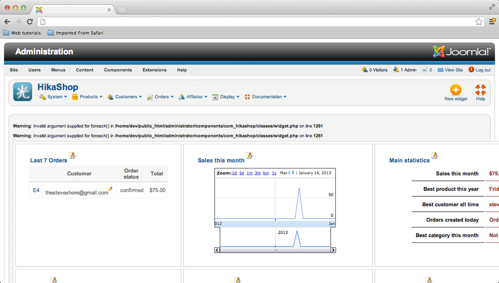Open the Products dropdown menu

(87, 97)
